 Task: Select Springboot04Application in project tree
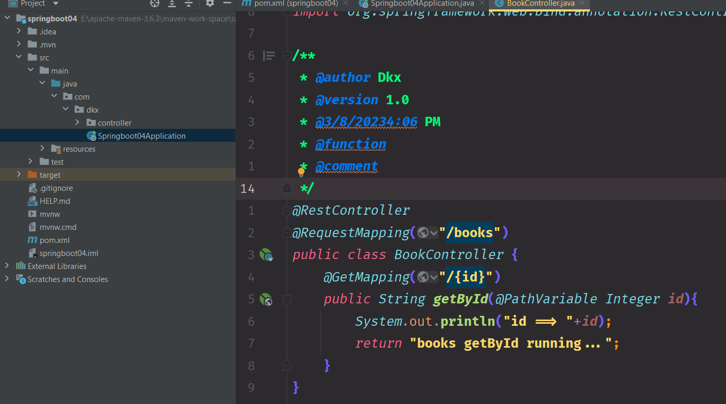142,136
